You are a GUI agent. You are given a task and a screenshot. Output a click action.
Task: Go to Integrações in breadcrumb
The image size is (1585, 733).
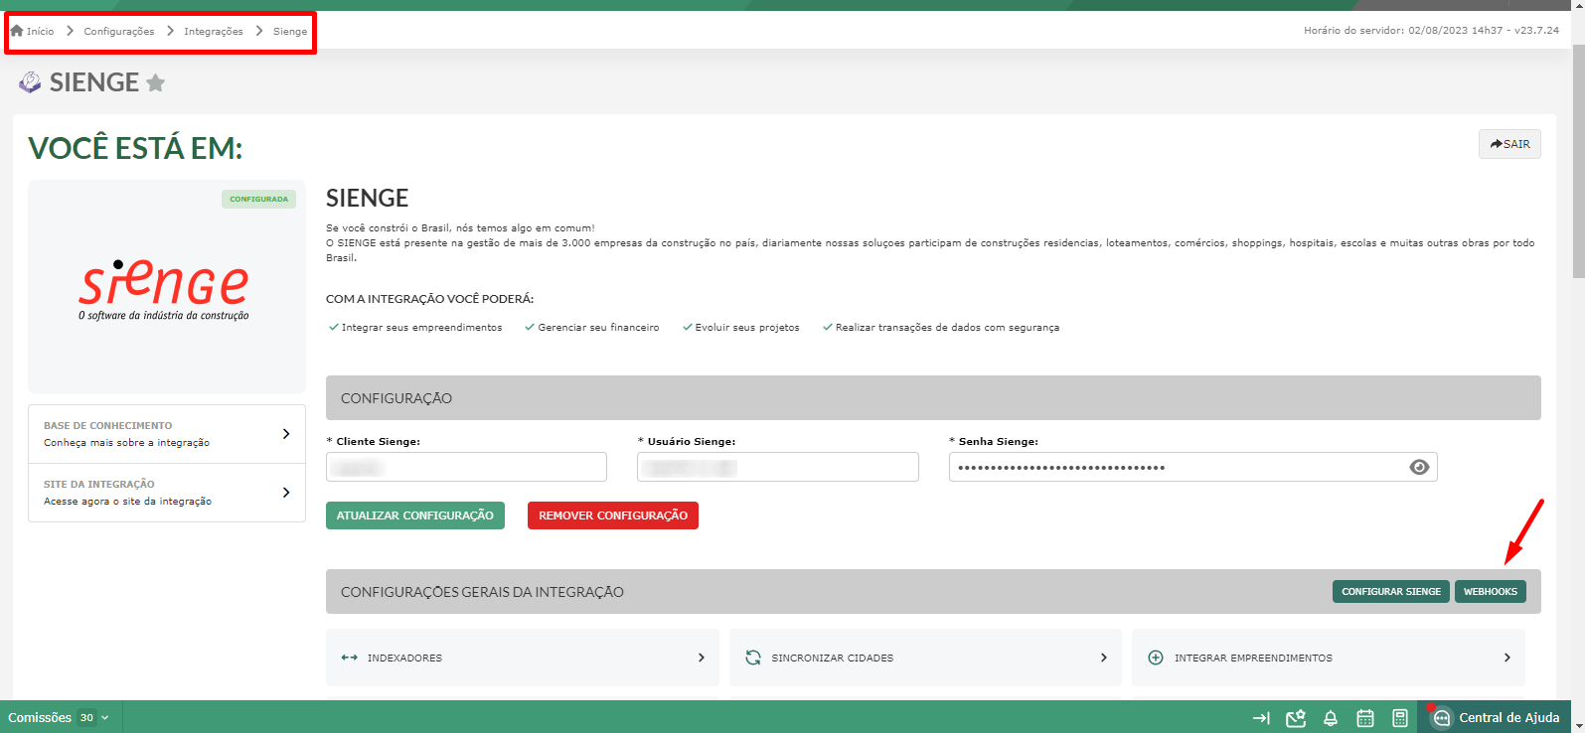pyautogui.click(x=214, y=32)
